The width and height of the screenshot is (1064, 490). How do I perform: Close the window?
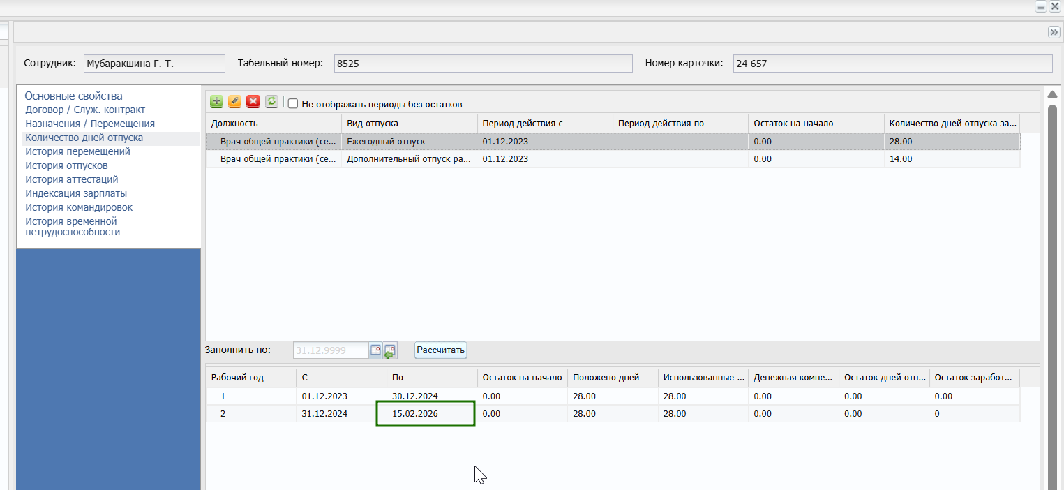pos(1054,6)
